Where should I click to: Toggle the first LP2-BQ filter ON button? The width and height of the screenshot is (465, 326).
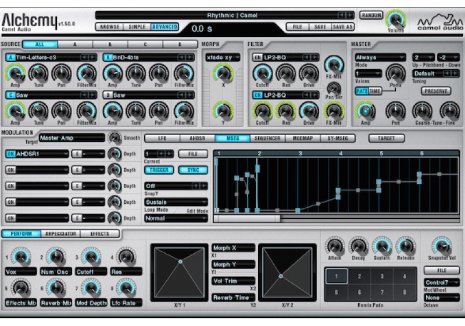point(257,58)
